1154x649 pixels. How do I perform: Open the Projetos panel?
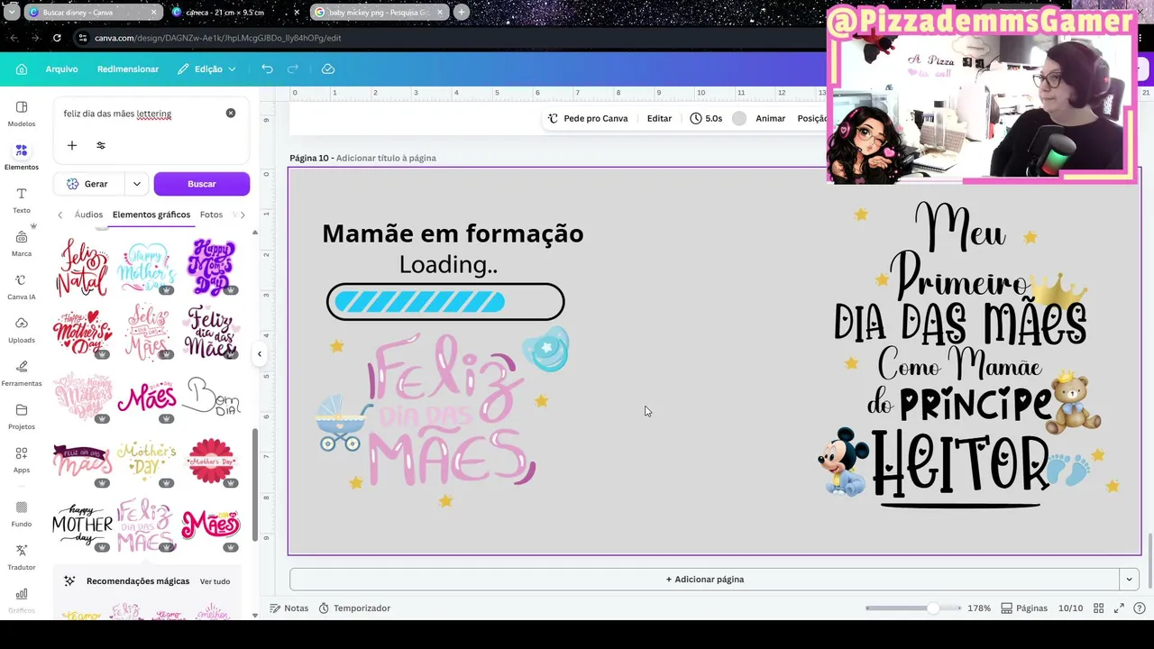click(22, 416)
